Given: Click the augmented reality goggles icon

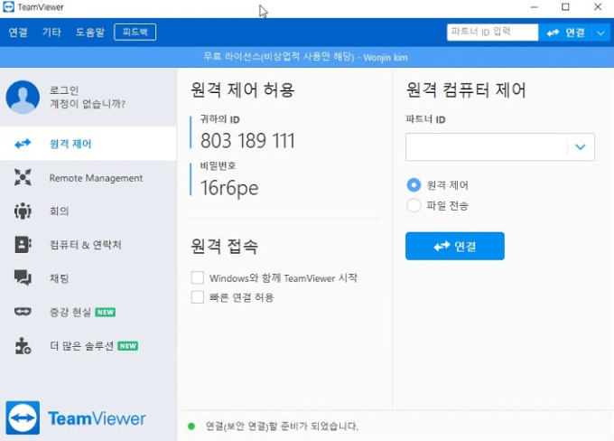Looking at the screenshot, I should 23,312.
